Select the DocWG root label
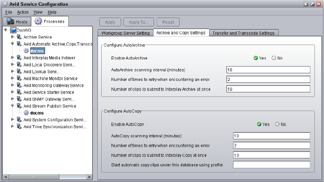The height and width of the screenshot is (182, 324). click(24, 30)
